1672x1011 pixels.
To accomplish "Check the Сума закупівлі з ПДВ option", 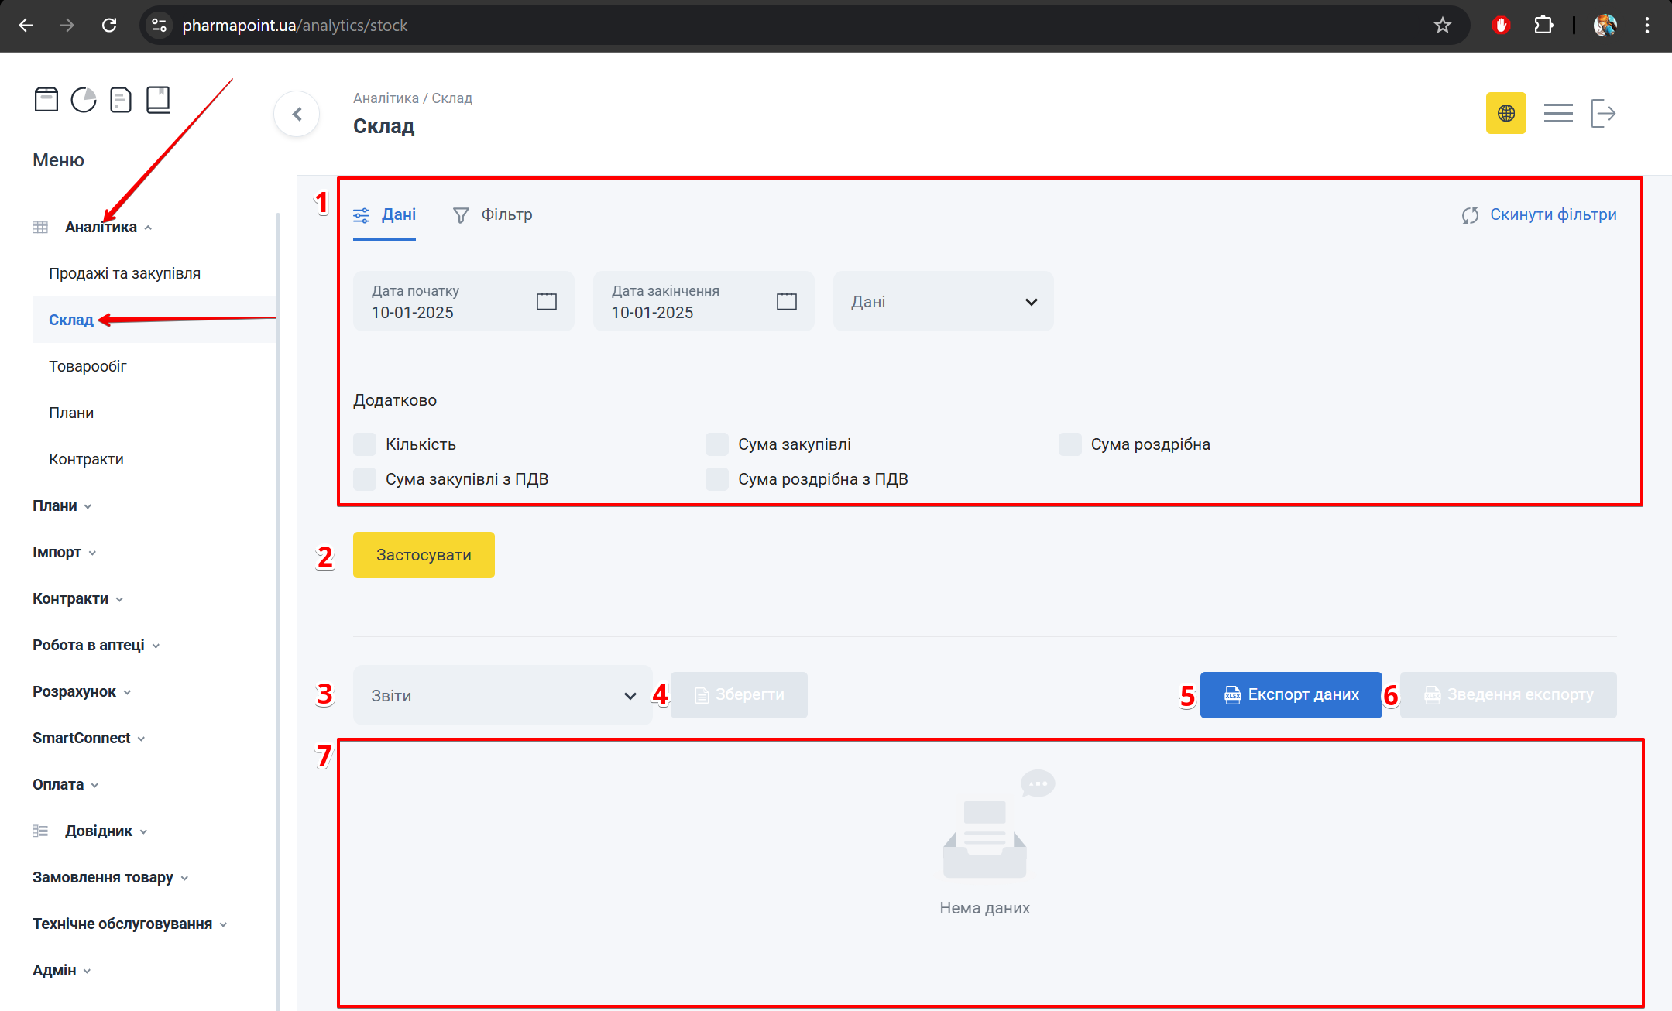I will tap(365, 479).
